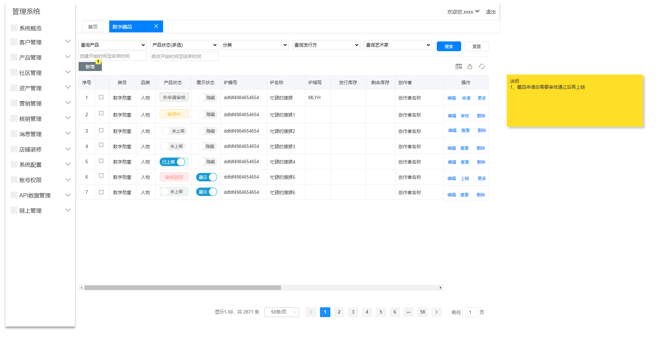Tick the checkbox in row 1

coord(101,97)
